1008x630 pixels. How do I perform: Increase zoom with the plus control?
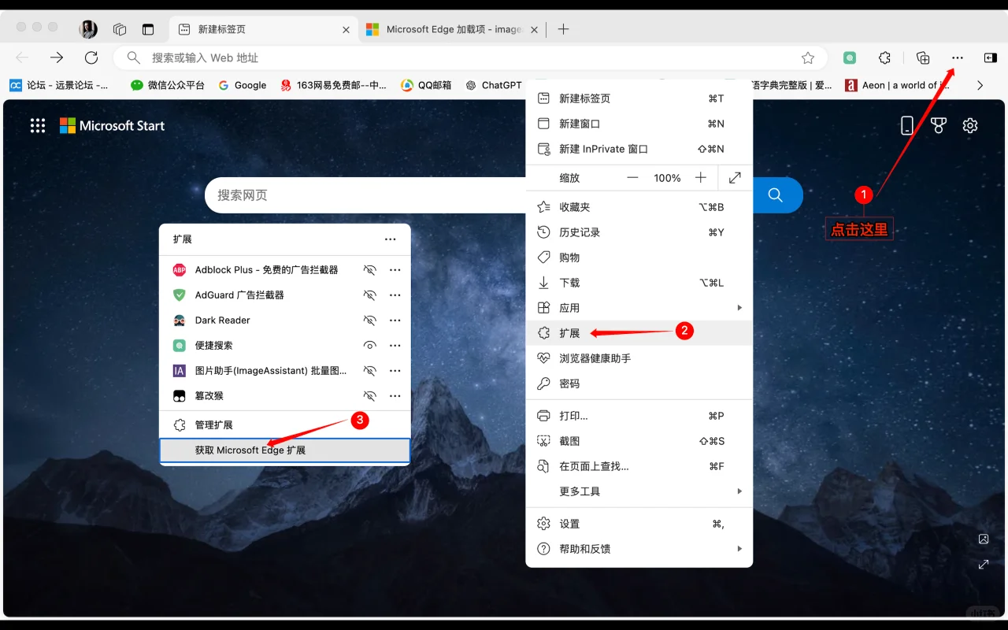click(x=701, y=177)
